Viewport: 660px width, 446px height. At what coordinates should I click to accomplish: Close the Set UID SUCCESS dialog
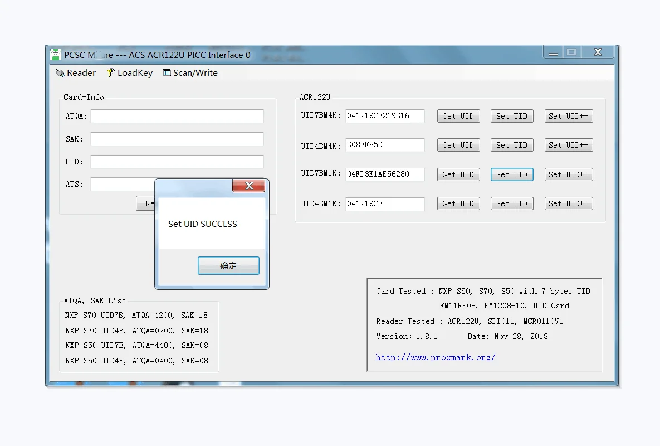pyautogui.click(x=249, y=185)
